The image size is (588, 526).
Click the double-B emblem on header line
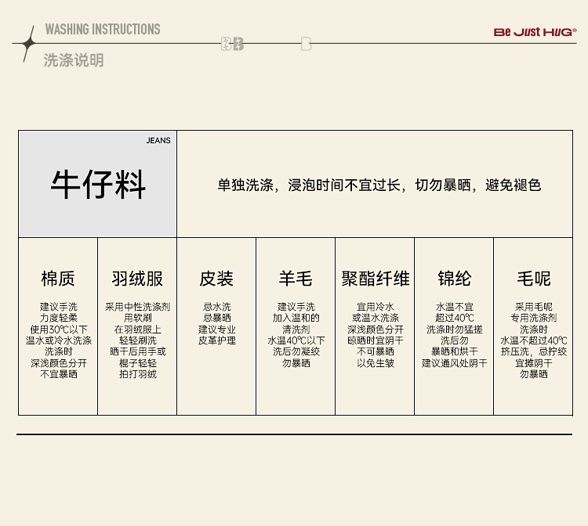pyautogui.click(x=232, y=44)
